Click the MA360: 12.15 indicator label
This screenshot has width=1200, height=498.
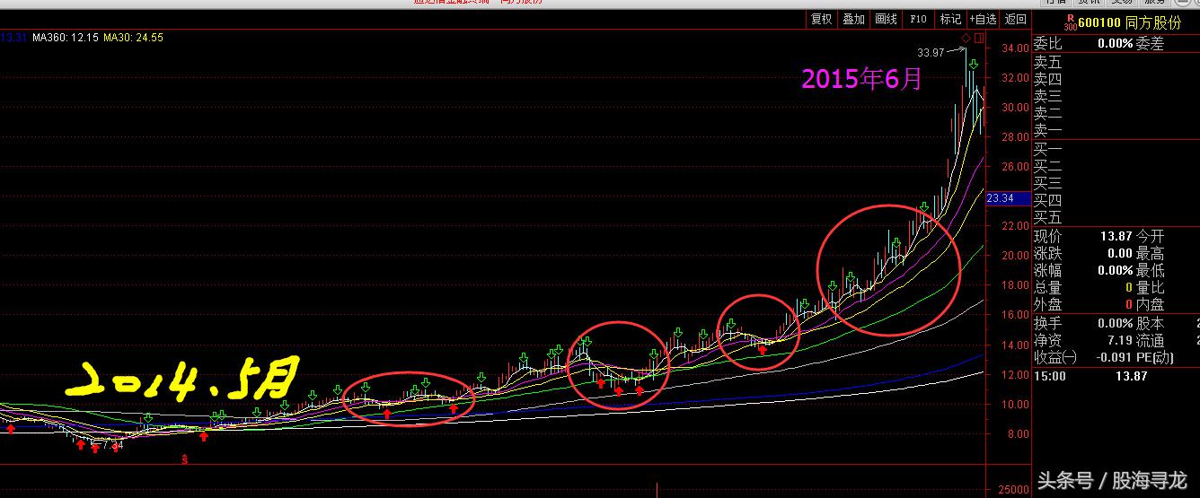(65, 38)
